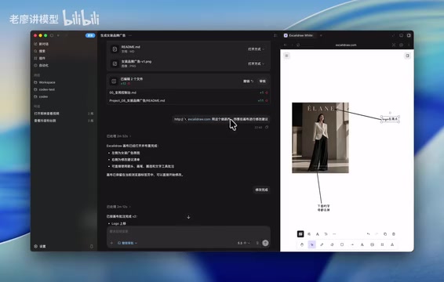This screenshot has height=282, width=444.
Task: Choose the pencil draw tool
Action: (322, 244)
